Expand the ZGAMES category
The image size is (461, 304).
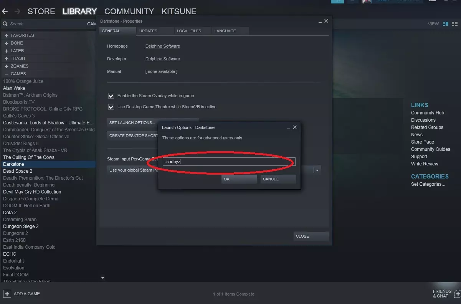[7, 66]
